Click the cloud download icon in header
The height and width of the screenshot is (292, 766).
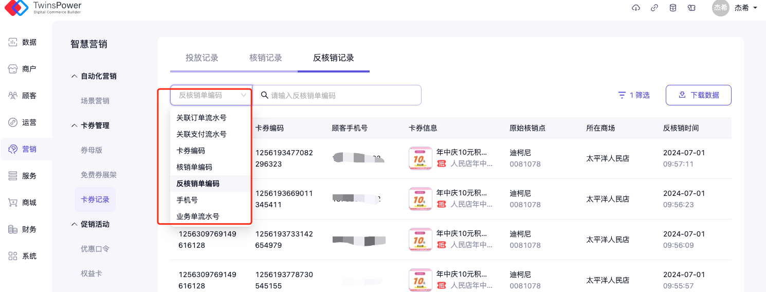(x=636, y=8)
